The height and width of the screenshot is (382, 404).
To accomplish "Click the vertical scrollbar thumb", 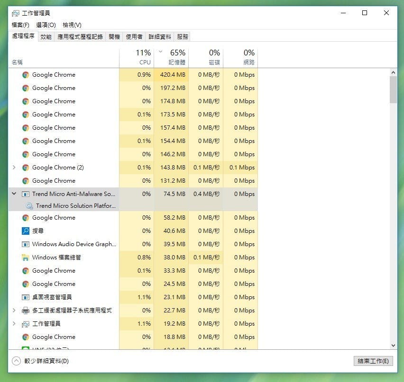I will (393, 90).
